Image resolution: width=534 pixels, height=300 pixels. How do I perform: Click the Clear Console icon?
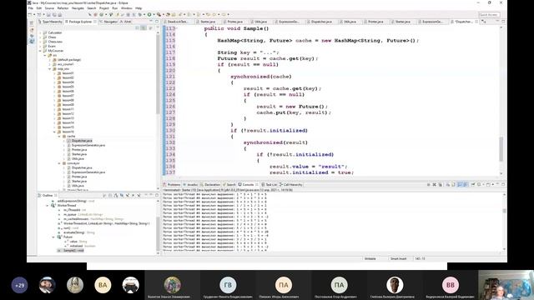pos(447,184)
